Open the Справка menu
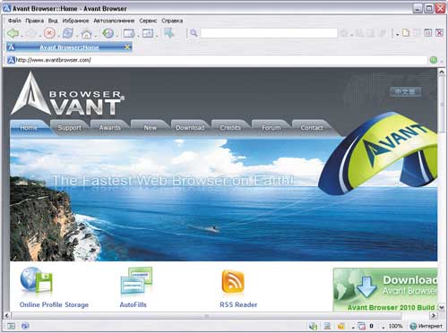Image resolution: width=448 pixels, height=333 pixels. click(x=172, y=21)
